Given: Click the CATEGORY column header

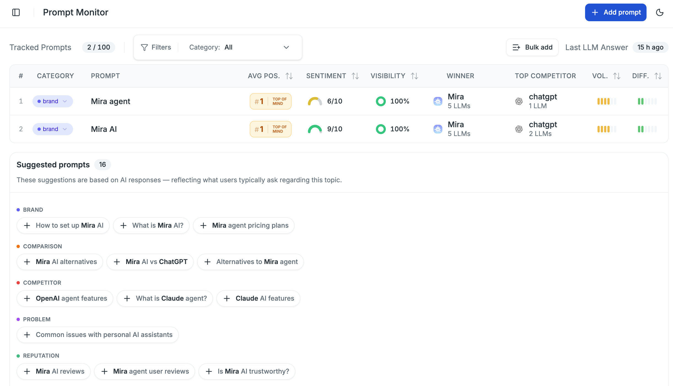Looking at the screenshot, I should 55,76.
